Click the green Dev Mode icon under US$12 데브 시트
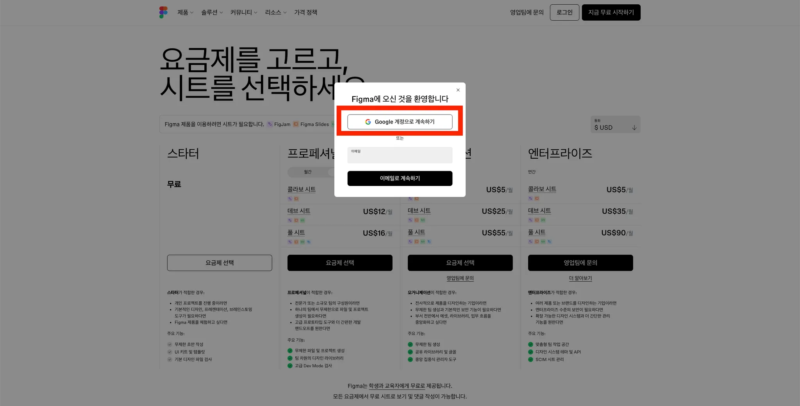The width and height of the screenshot is (800, 406). (302, 220)
